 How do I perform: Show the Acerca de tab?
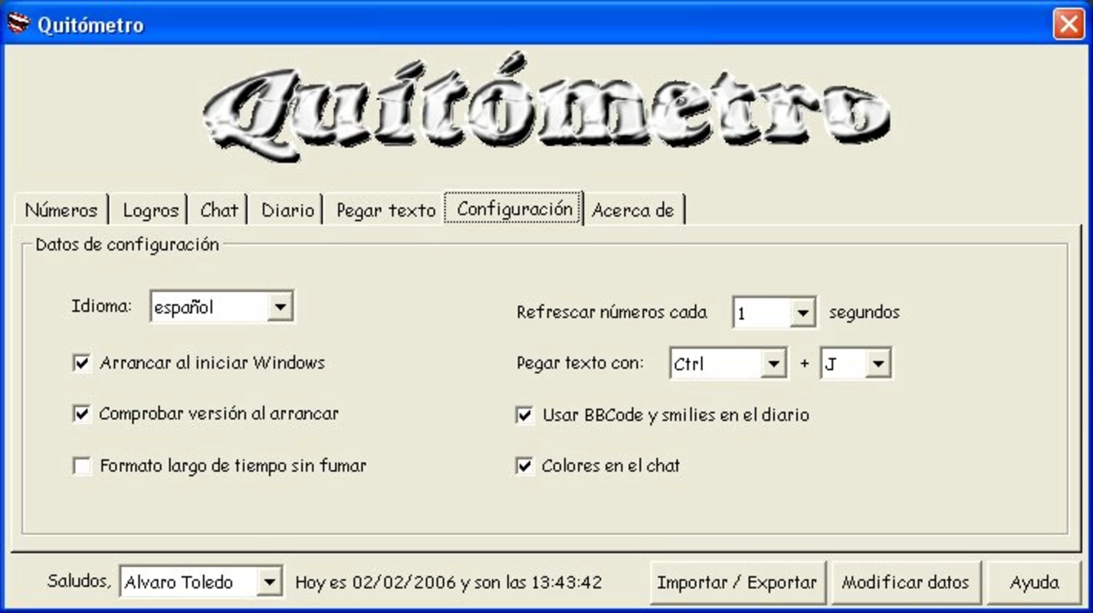tap(634, 210)
